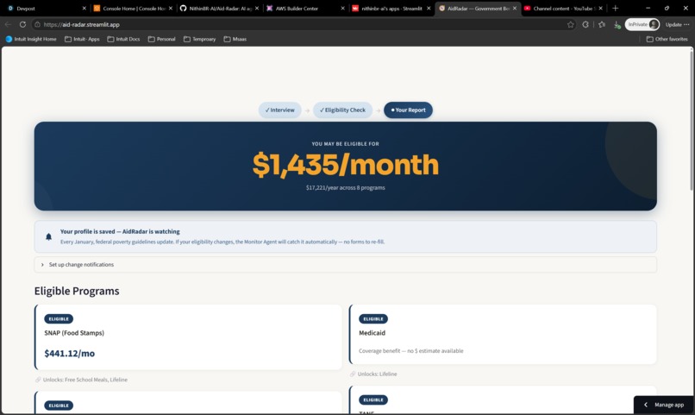Switch to the Devpost tab
The height and width of the screenshot is (415, 695).
pyautogui.click(x=47, y=9)
